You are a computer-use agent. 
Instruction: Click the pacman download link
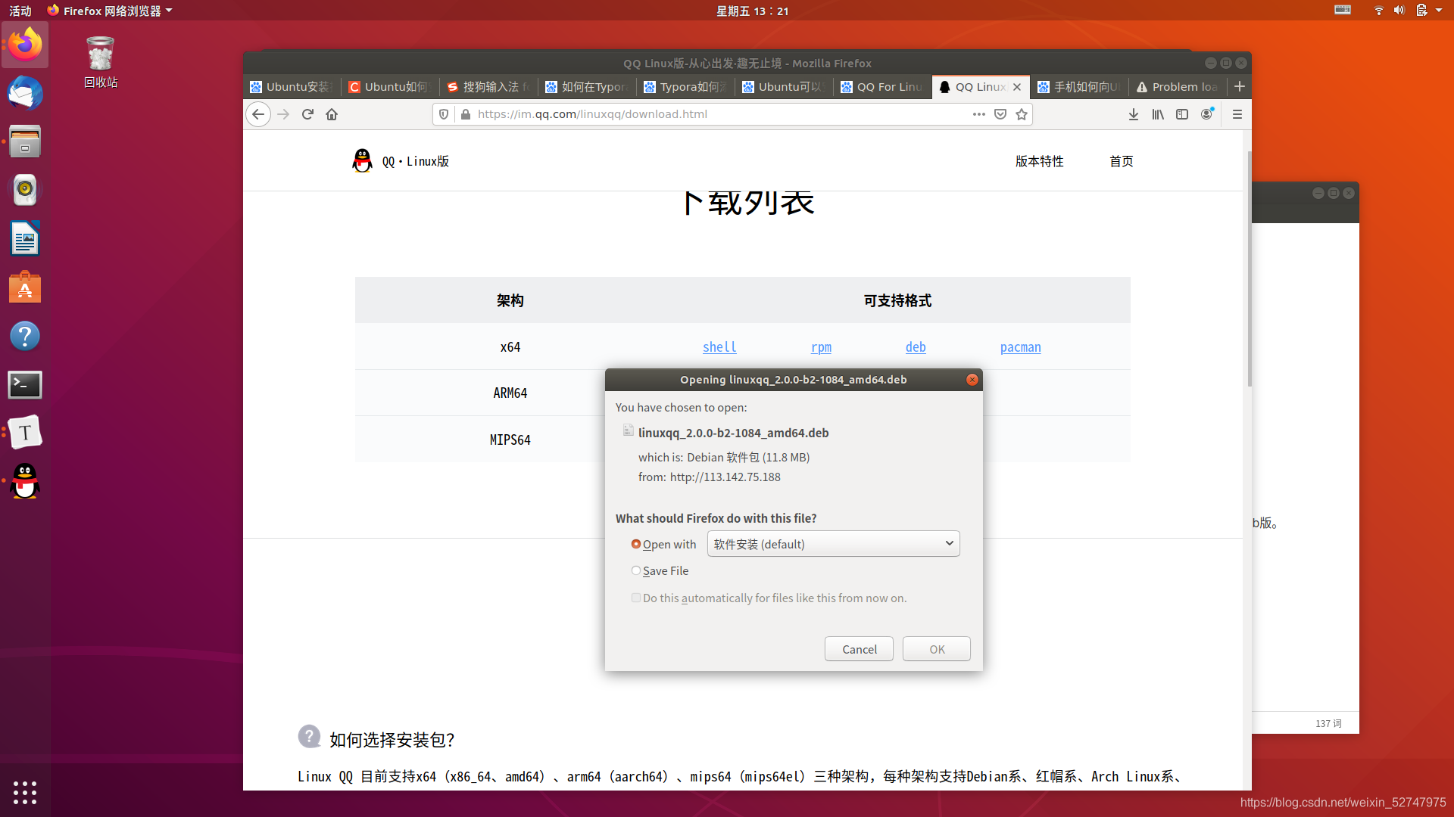(x=1020, y=347)
